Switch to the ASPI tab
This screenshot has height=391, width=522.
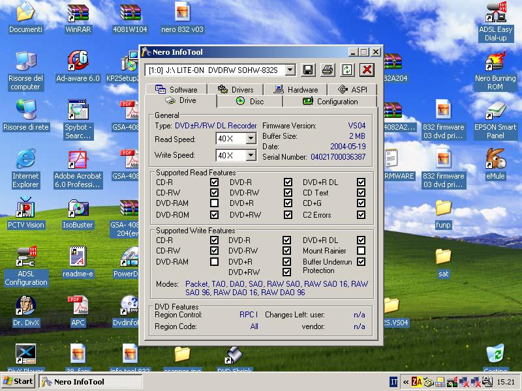pos(352,89)
